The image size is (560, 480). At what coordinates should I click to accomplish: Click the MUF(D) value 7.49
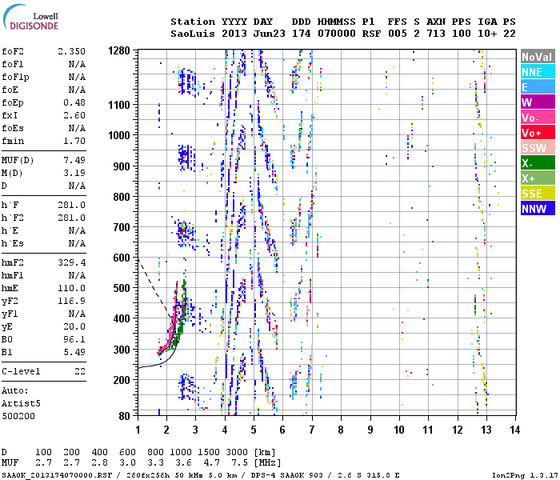click(74, 160)
